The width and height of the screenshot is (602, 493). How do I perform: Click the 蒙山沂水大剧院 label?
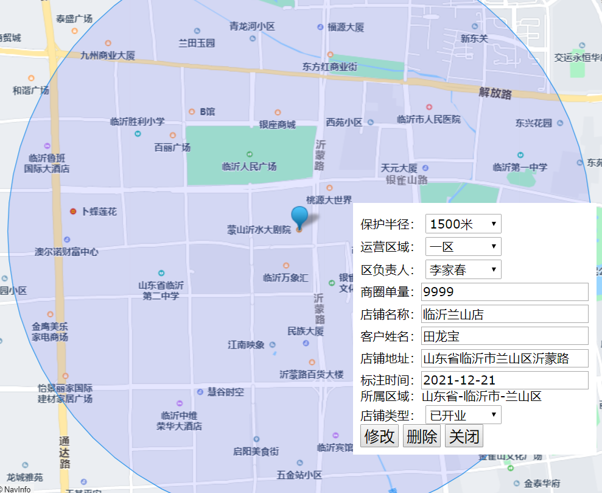click(259, 230)
